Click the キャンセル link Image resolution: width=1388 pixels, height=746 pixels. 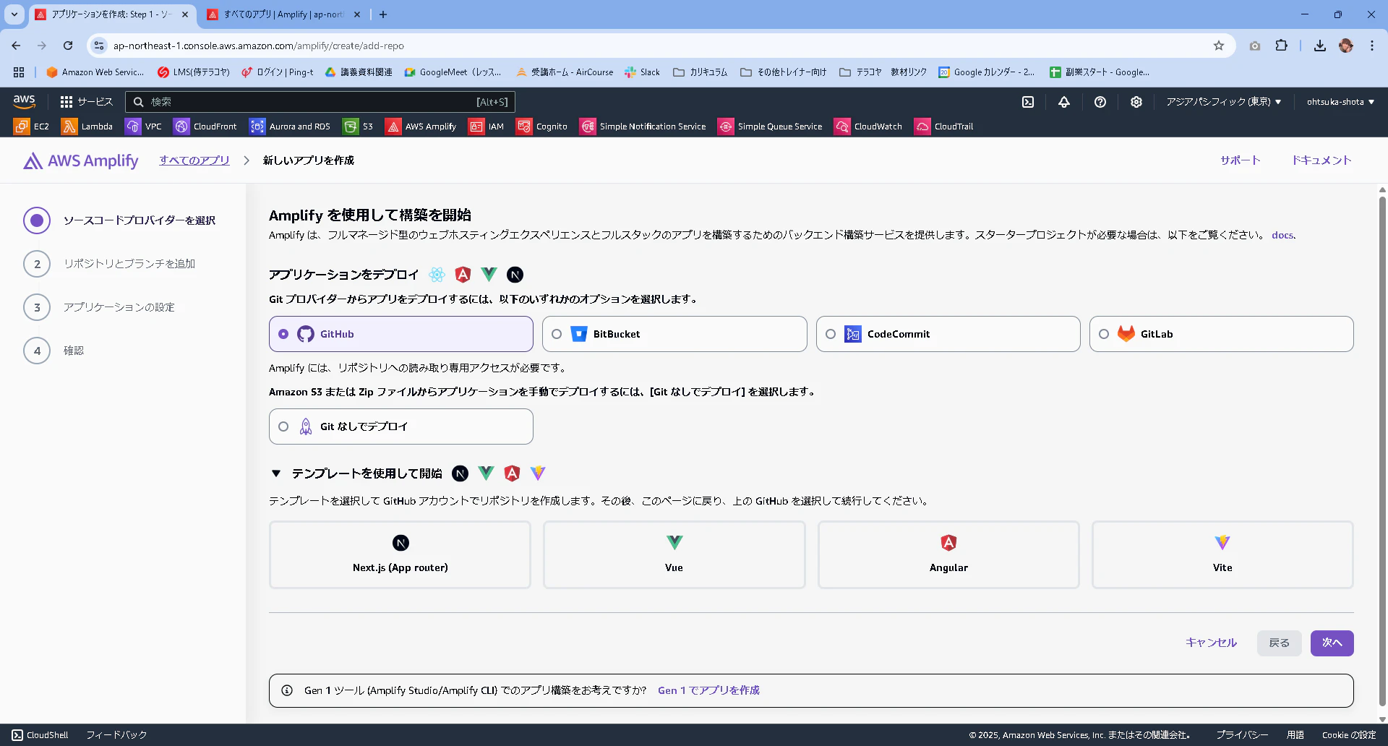[1211, 643]
